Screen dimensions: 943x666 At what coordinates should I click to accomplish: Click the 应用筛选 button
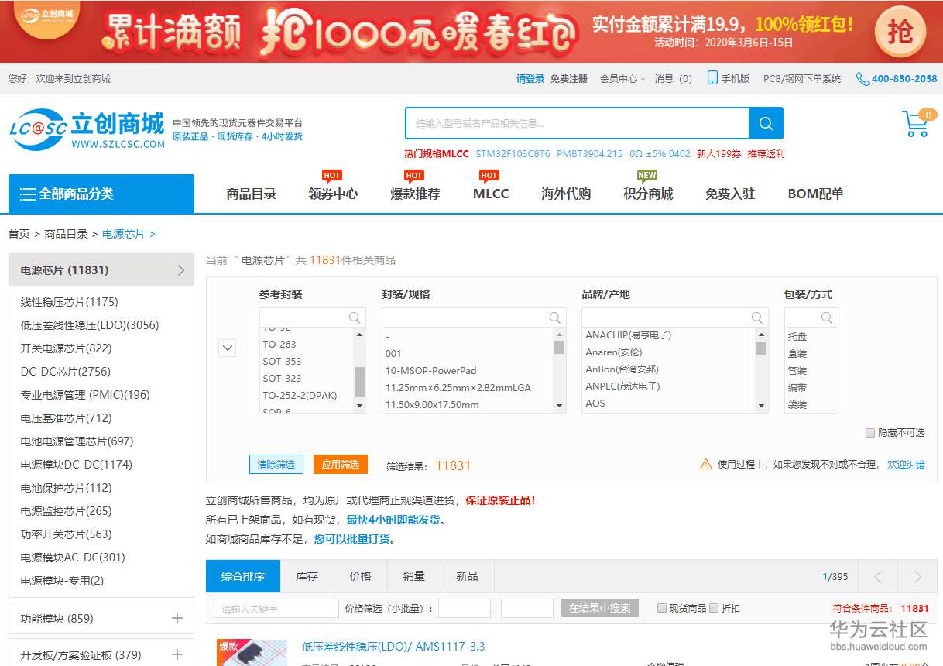[x=341, y=464]
